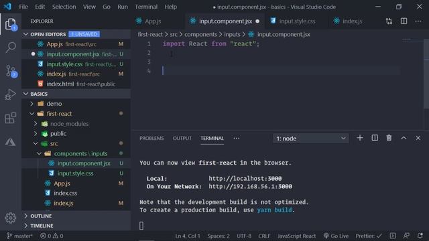Open the Edit menu
429x241 pixels.
click(x=40, y=7)
